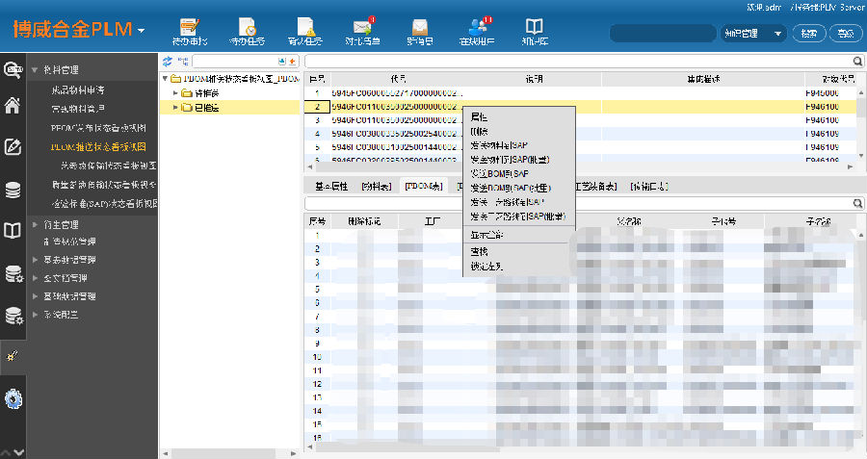The width and height of the screenshot is (867, 459).
Task: Open the 博威合金PLM title dropdown arrow
Action: (142, 30)
